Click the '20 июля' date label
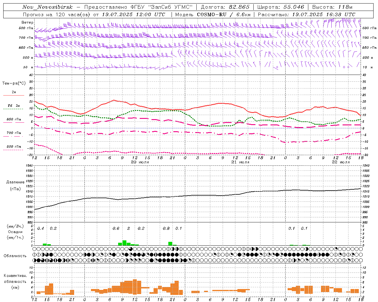 140,162
